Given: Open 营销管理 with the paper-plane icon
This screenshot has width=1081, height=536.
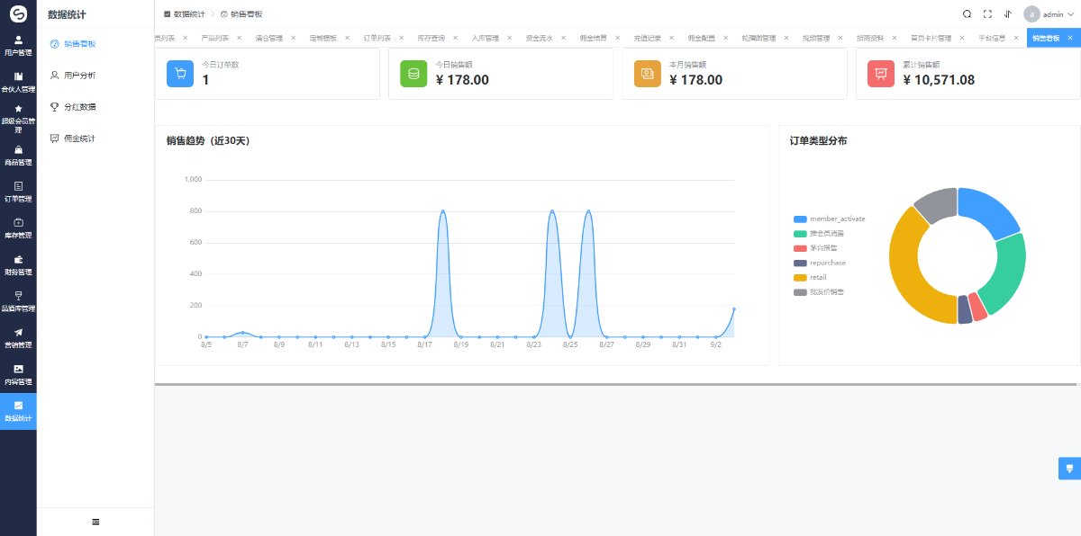Looking at the screenshot, I should pos(18,338).
